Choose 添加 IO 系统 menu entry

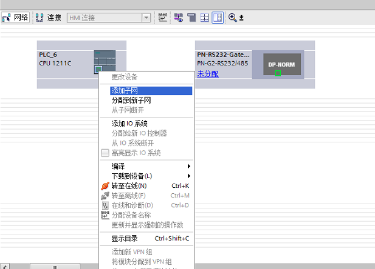click(x=146, y=124)
